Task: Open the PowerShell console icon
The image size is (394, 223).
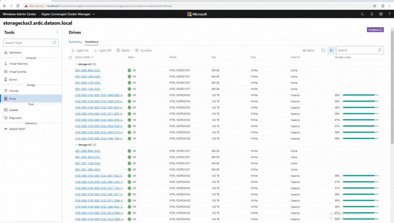Action: pyautogui.click(x=362, y=14)
